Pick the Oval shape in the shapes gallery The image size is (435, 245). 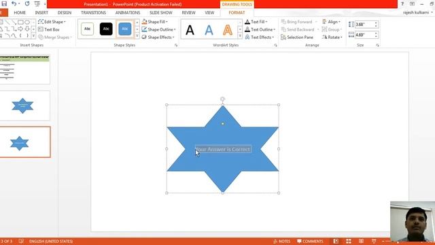pyautogui.click(x=27, y=22)
